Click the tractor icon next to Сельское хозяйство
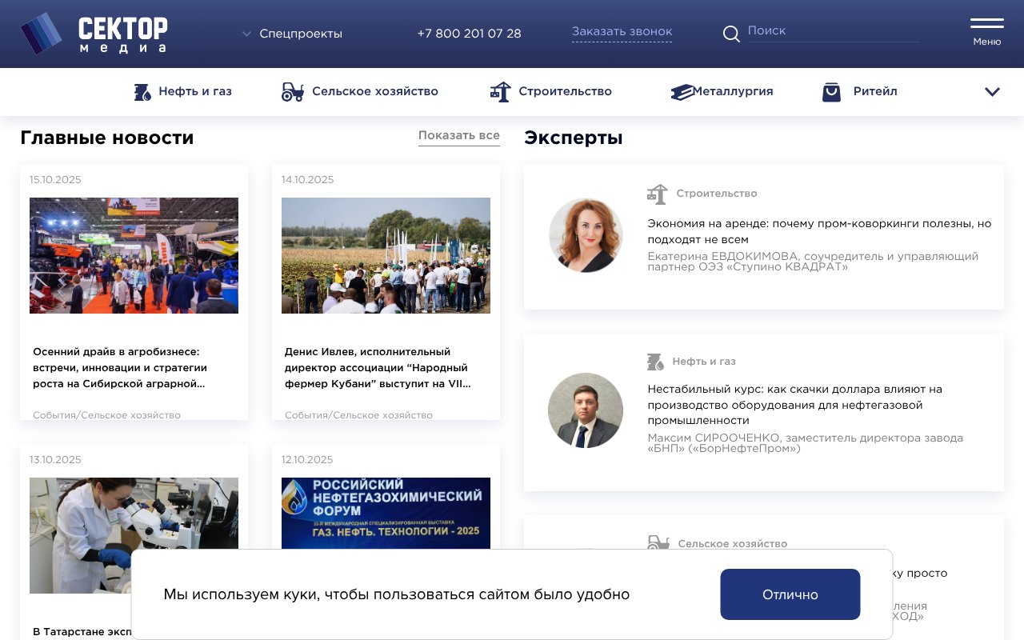1024x640 pixels. 292,91
